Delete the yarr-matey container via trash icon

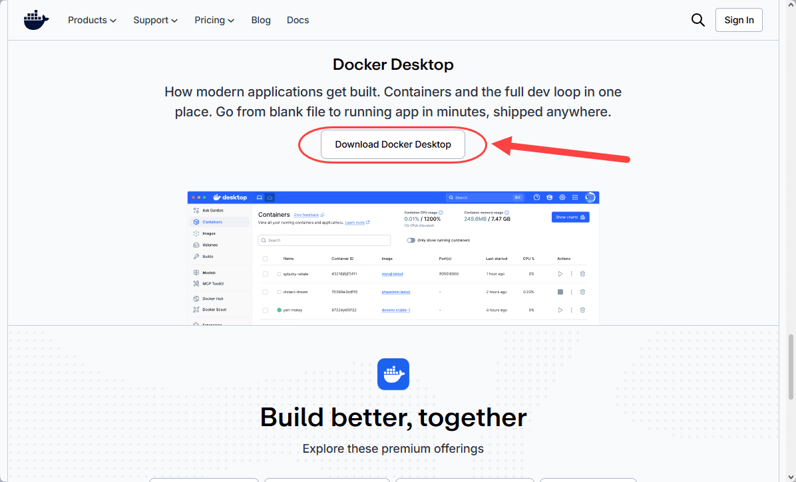click(582, 310)
